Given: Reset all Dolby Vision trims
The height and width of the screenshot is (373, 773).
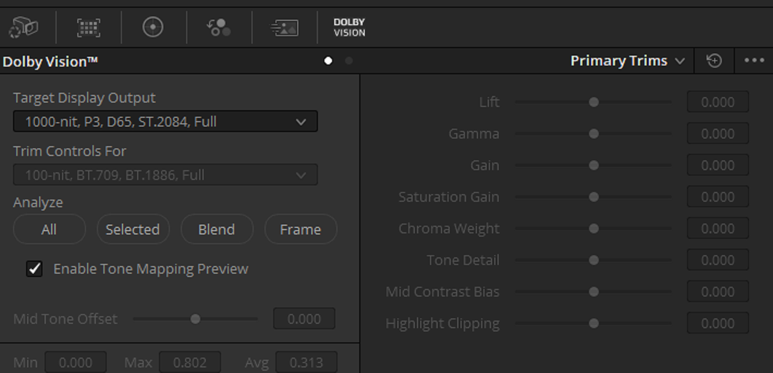Looking at the screenshot, I should point(714,61).
